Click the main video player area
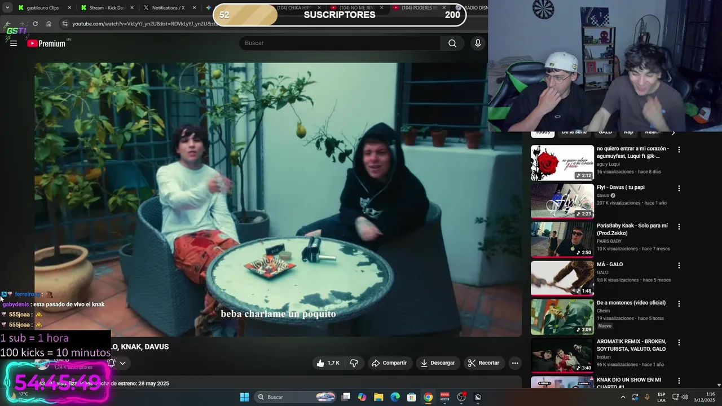Viewport: 722px width, 406px height. [x=278, y=200]
